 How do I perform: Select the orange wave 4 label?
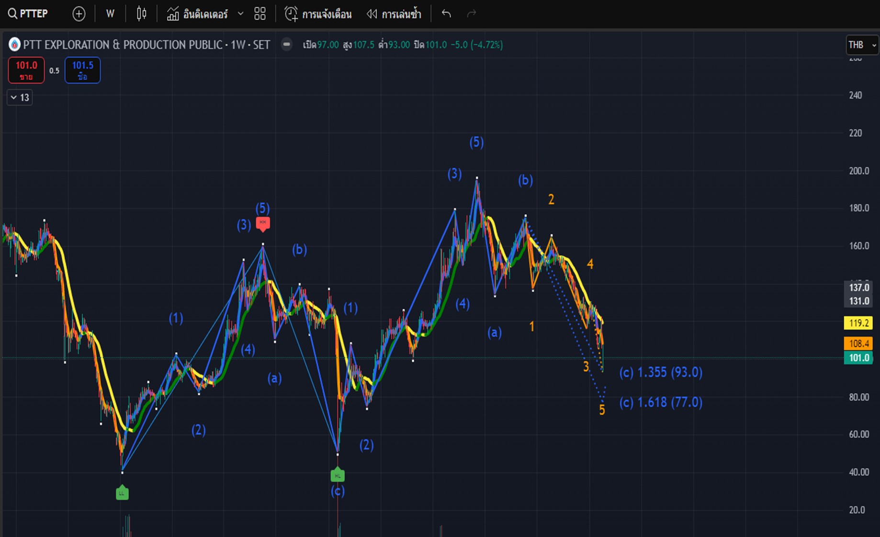[590, 264]
